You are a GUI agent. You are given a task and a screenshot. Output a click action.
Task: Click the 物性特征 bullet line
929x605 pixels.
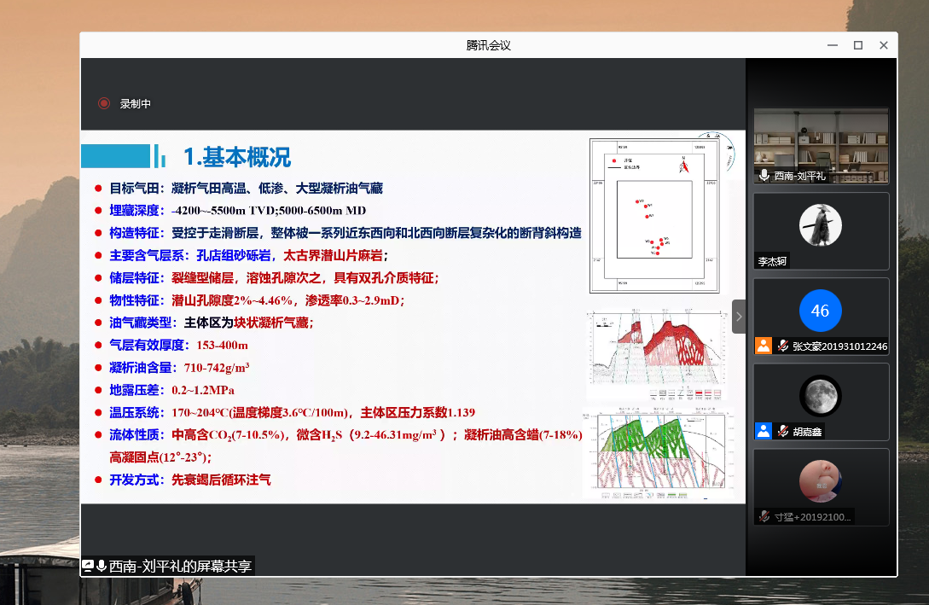pos(257,300)
